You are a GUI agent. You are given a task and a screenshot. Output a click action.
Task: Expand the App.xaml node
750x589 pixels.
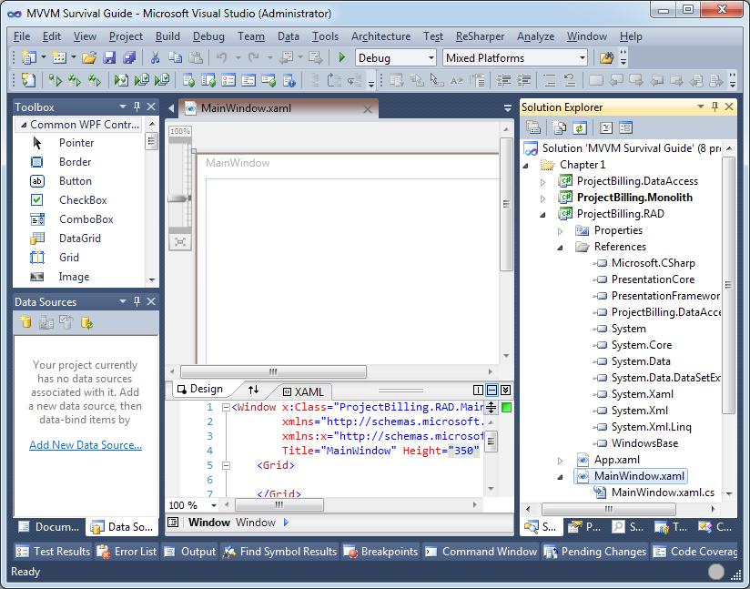click(x=560, y=461)
